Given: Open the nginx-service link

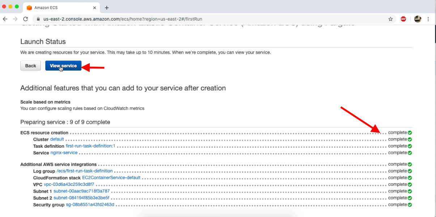Looking at the screenshot, I should point(64,153).
